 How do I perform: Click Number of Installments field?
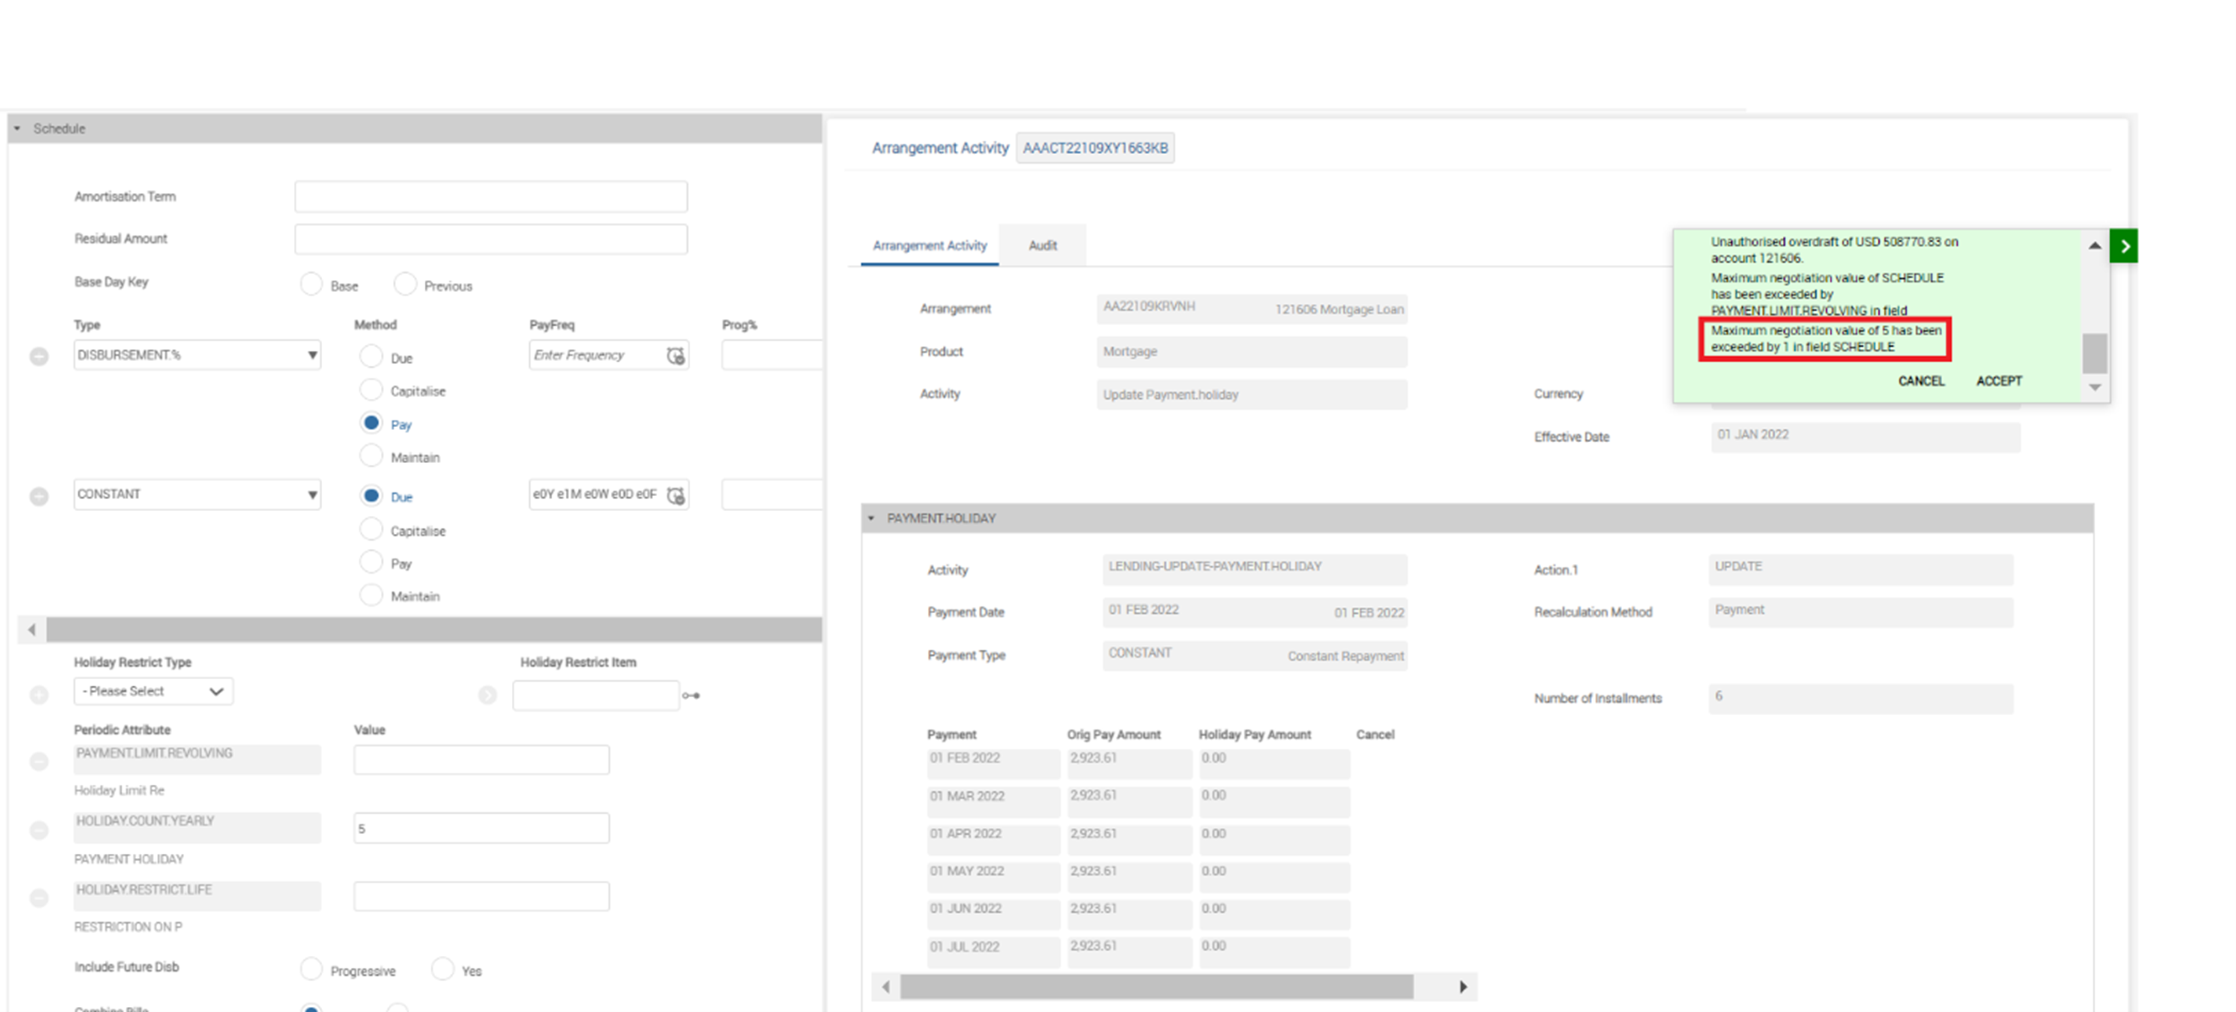[x=1860, y=698]
